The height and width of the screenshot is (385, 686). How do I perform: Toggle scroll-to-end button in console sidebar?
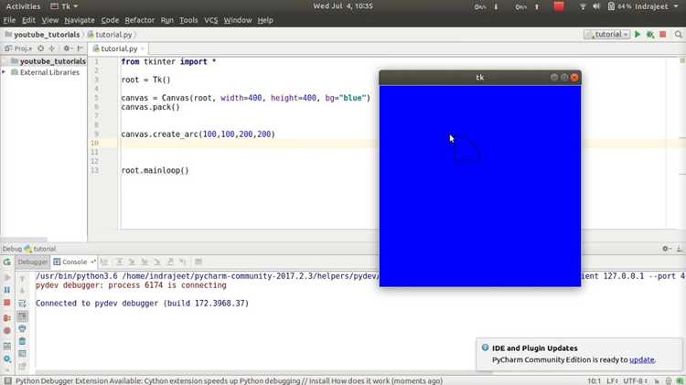22,315
